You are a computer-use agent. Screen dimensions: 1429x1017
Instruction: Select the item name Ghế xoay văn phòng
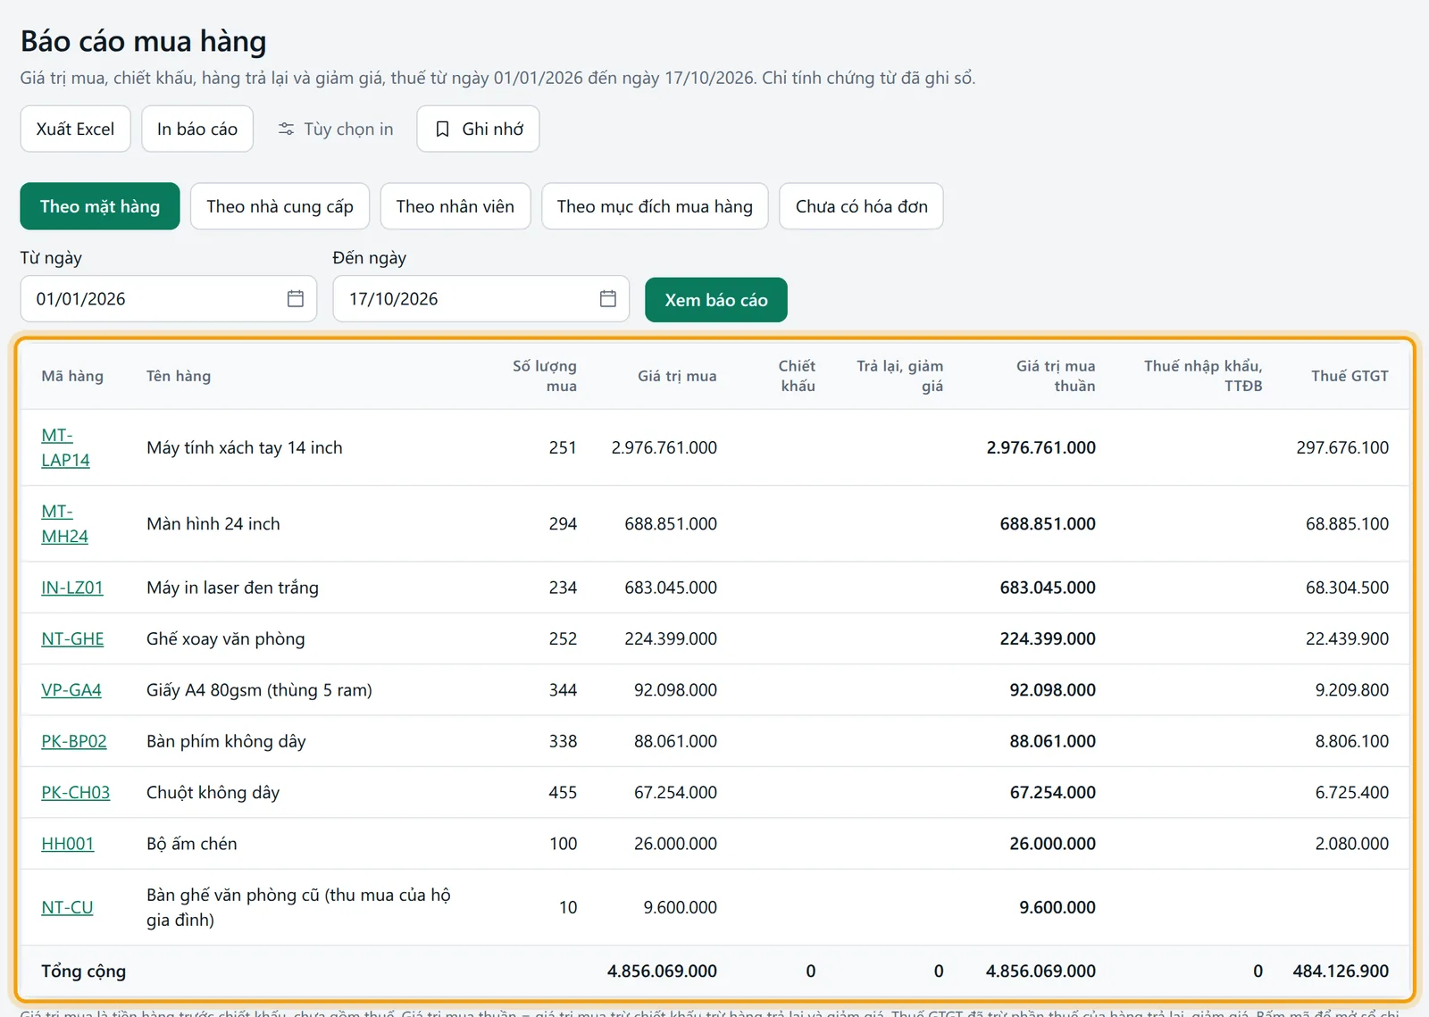(226, 638)
